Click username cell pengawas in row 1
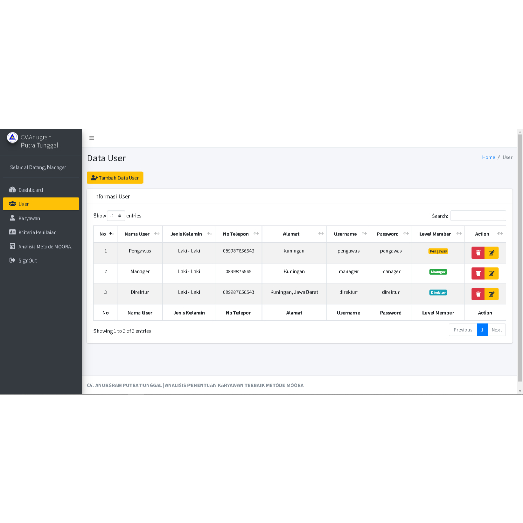 pyautogui.click(x=348, y=251)
